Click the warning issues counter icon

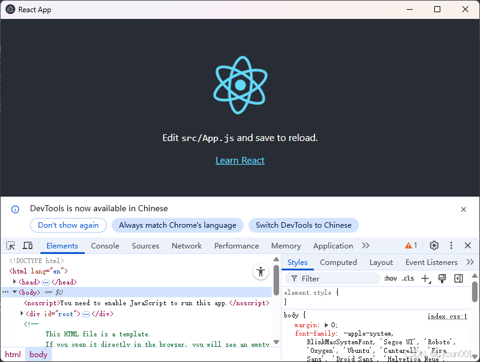(x=411, y=245)
